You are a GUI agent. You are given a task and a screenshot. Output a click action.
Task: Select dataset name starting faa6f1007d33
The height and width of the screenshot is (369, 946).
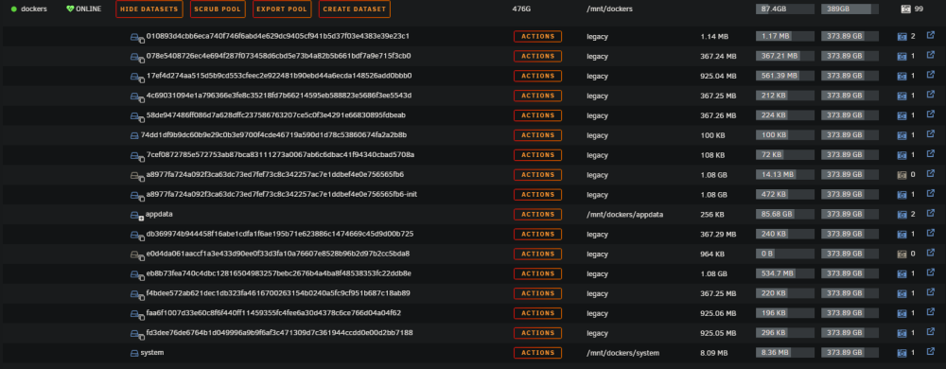[273, 313]
